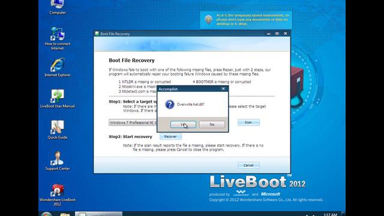Click the question mark dialog icon
Viewport: 384px width, 216px height.
point(169,104)
